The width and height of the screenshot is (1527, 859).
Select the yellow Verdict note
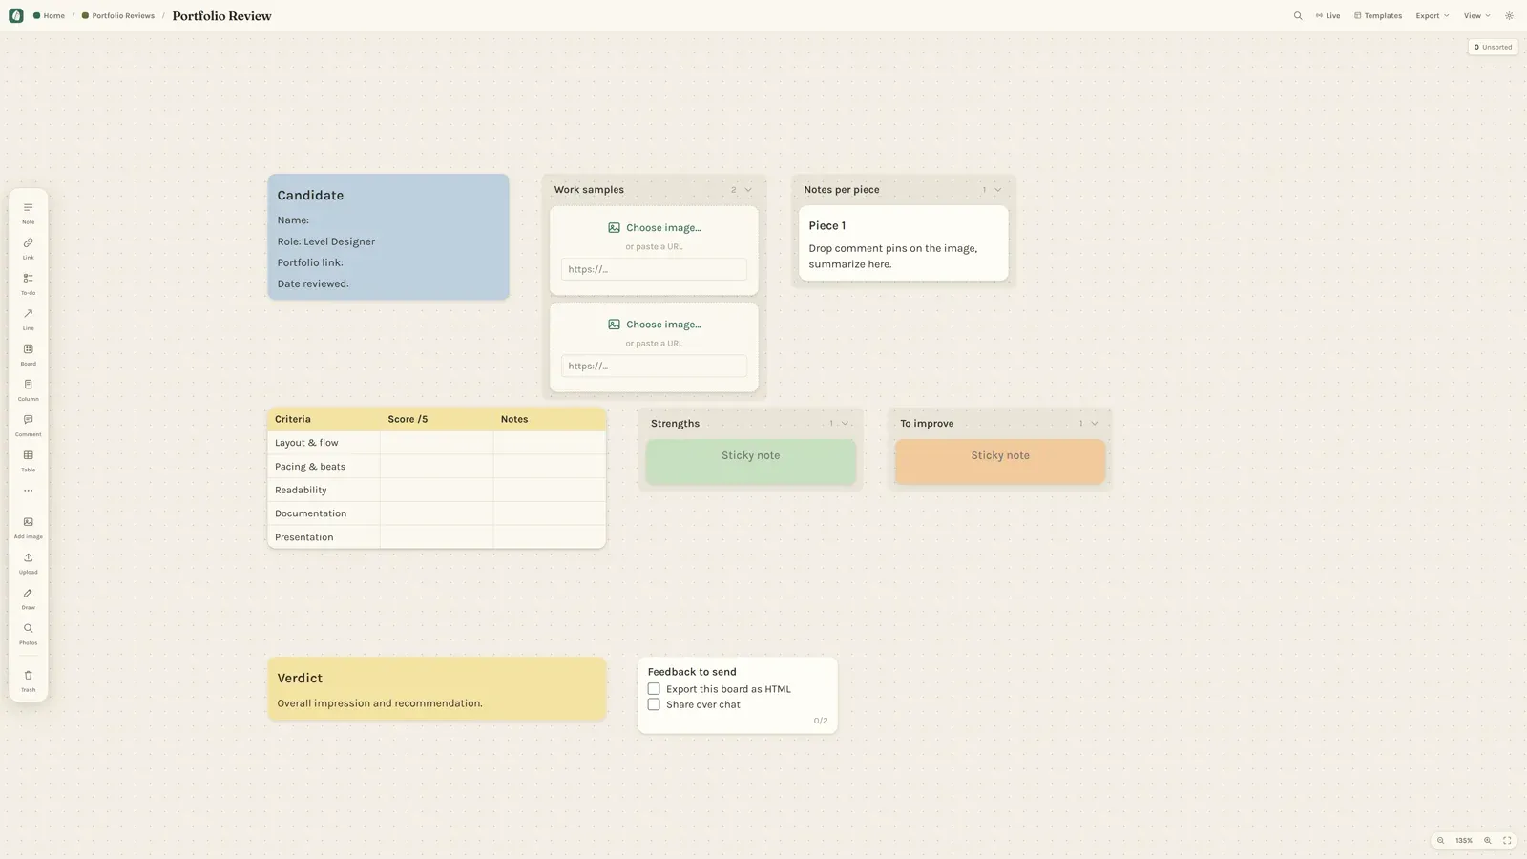coord(436,689)
